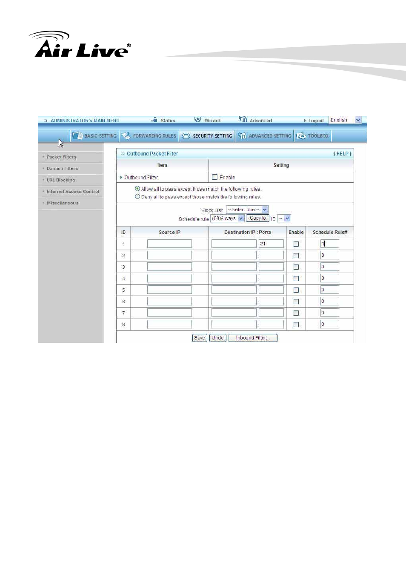Open the Schedule rule (00)Always dropdown
406x575 pixels.
(x=227, y=218)
